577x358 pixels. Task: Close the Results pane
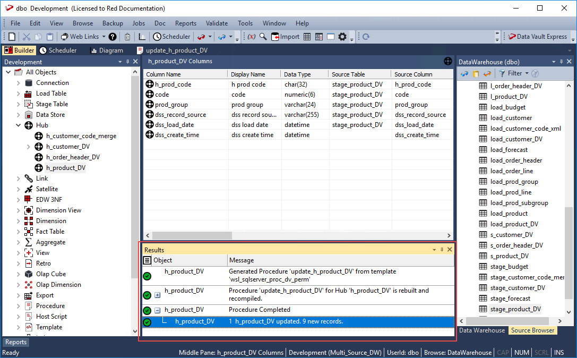point(450,250)
